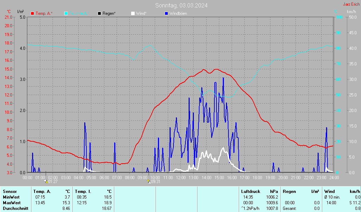Click the 'Ø 10 min.' wind label

pyautogui.click(x=333, y=197)
